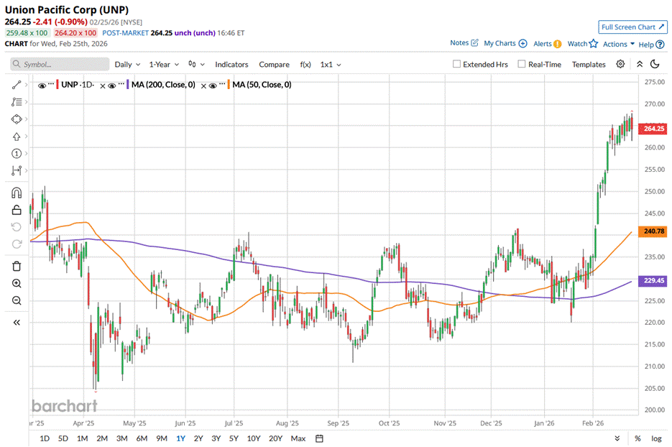
Task: Open the Indicators panel
Action: point(231,64)
